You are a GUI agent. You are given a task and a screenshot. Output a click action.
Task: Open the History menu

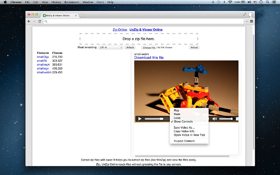coord(56,2)
